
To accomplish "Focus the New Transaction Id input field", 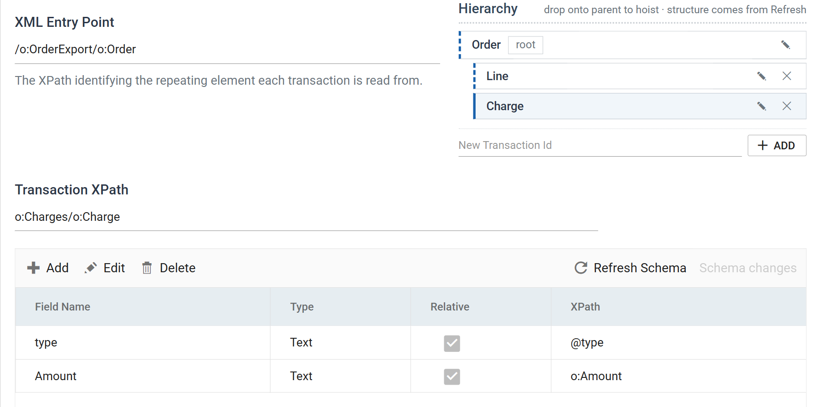I will pyautogui.click(x=600, y=145).
